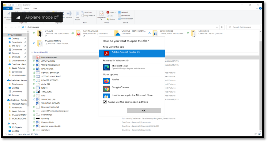Switch to the Home ribbon tab
Image resolution: width=268 pixels, height=142 pixels.
pos(17,8)
